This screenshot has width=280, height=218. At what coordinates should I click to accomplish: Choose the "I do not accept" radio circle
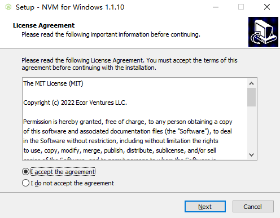pos(25,183)
